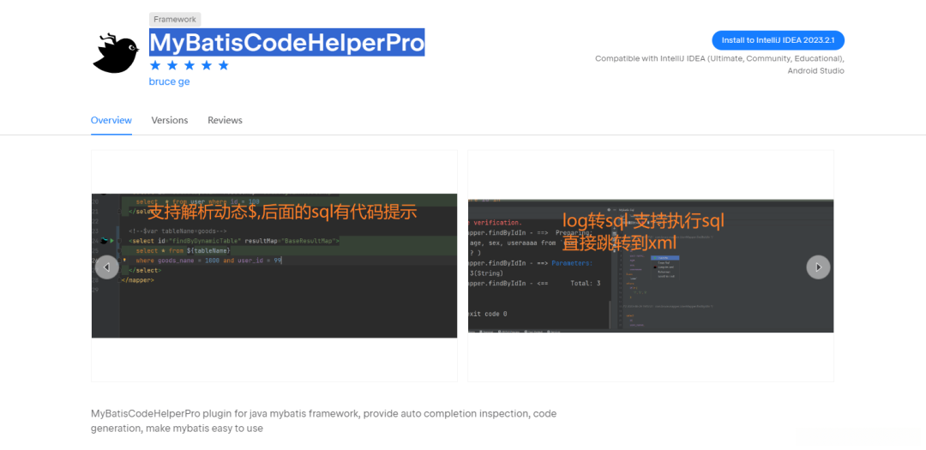Click the MyBatisCodeHelperPro plugin title

tap(287, 43)
